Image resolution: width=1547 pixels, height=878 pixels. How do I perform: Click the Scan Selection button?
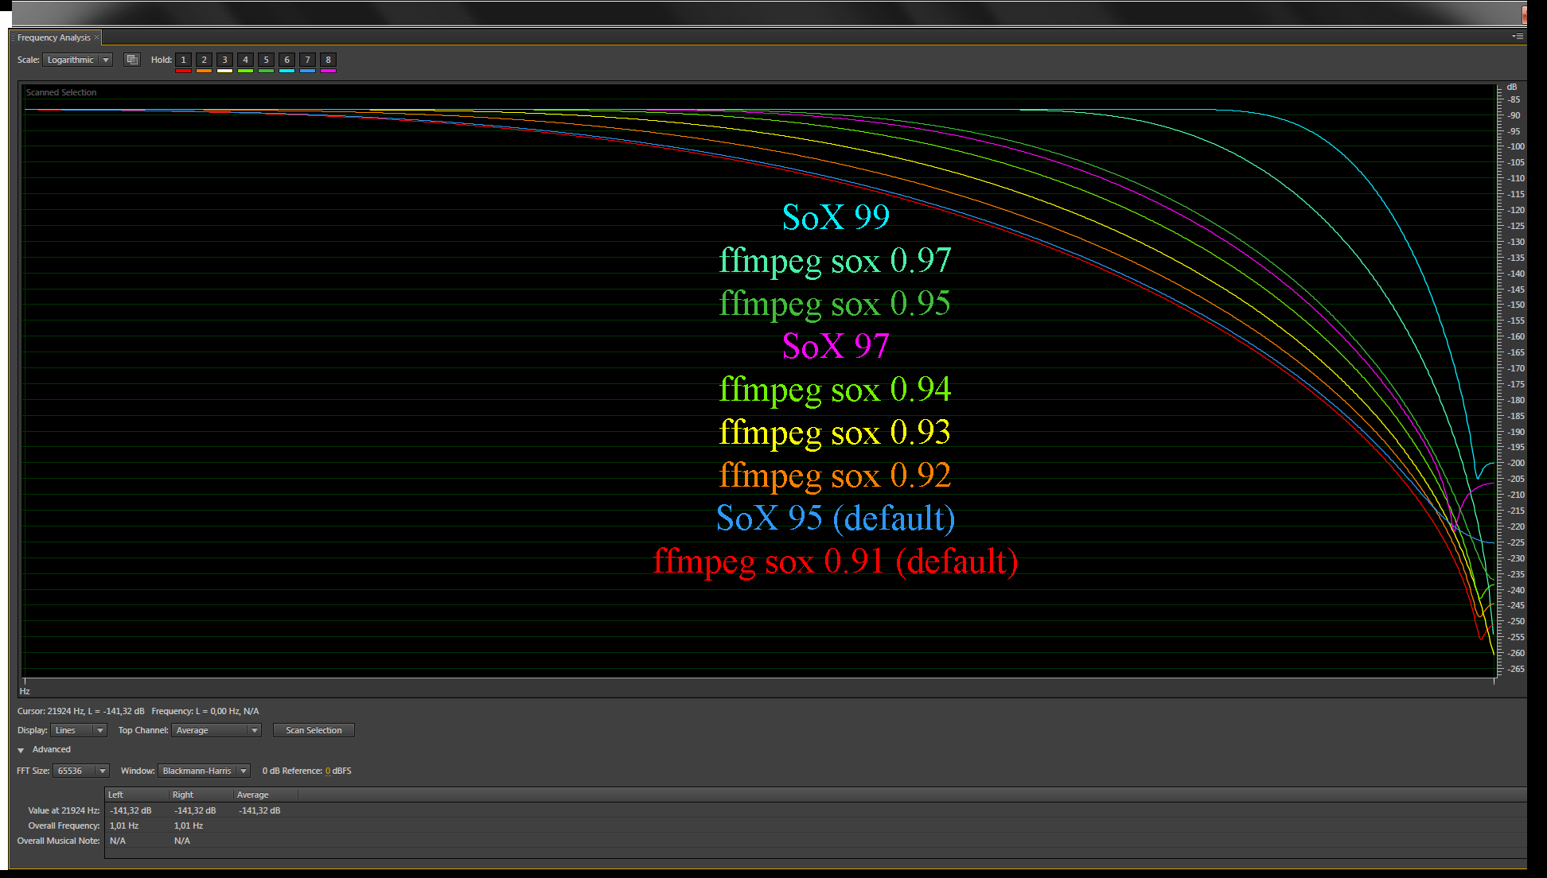coord(314,730)
